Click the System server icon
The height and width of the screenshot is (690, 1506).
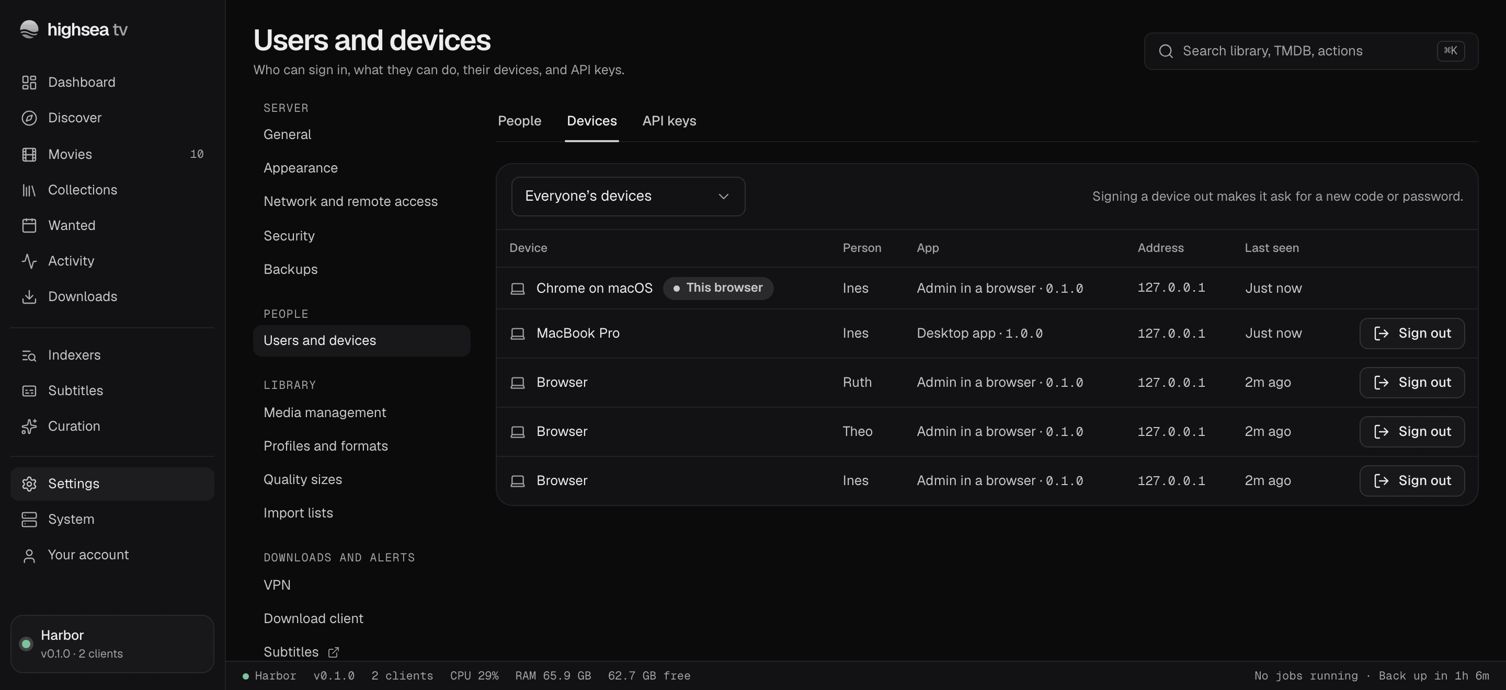tap(29, 520)
